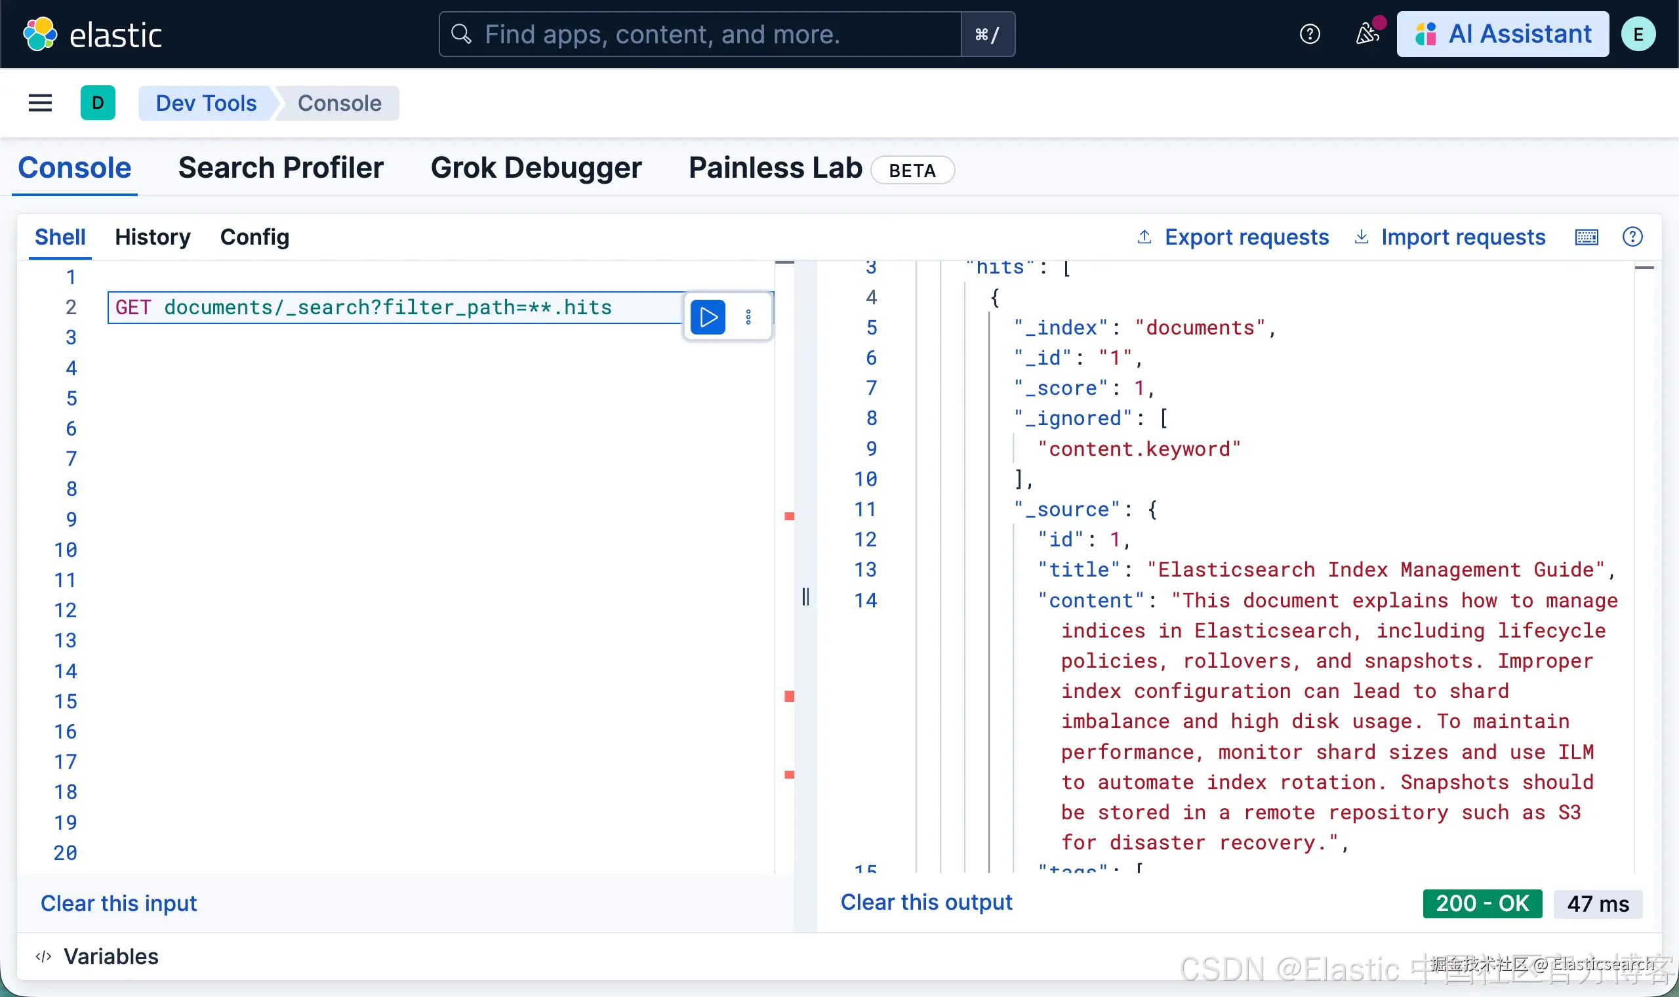The width and height of the screenshot is (1679, 997).
Task: Open the AI Assistant
Action: click(1502, 34)
